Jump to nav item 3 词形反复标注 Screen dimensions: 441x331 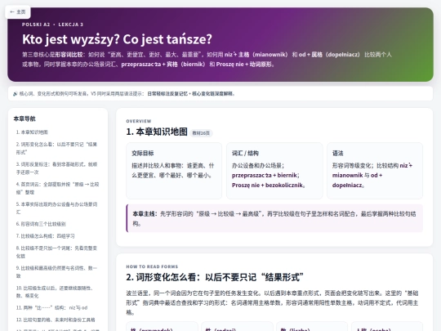click(x=57, y=168)
